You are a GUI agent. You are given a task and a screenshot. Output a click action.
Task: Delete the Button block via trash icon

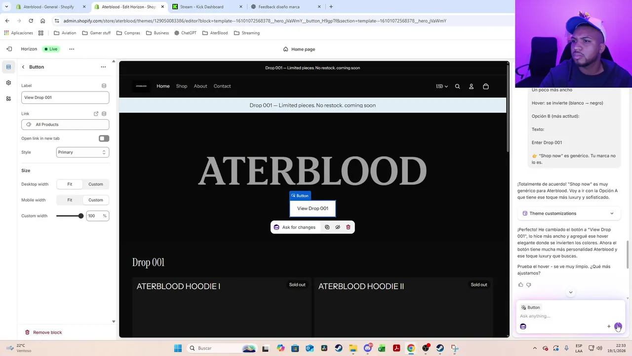348,227
